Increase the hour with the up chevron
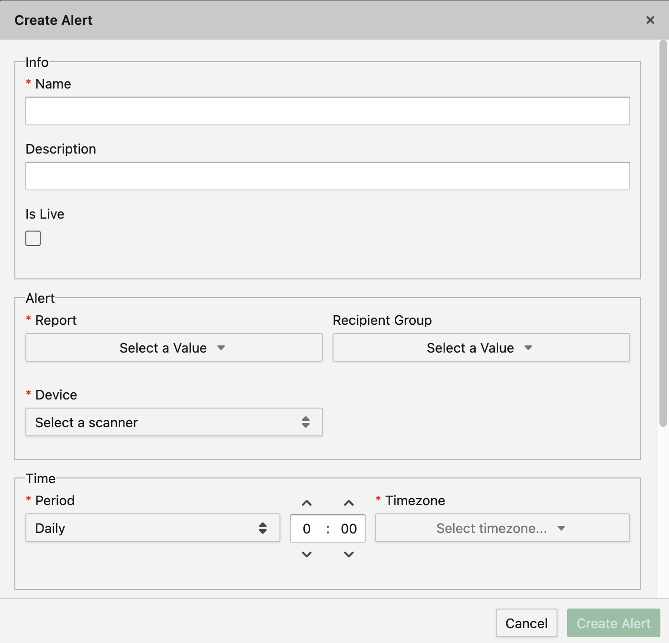Viewport: 669px width, 643px height. [307, 503]
